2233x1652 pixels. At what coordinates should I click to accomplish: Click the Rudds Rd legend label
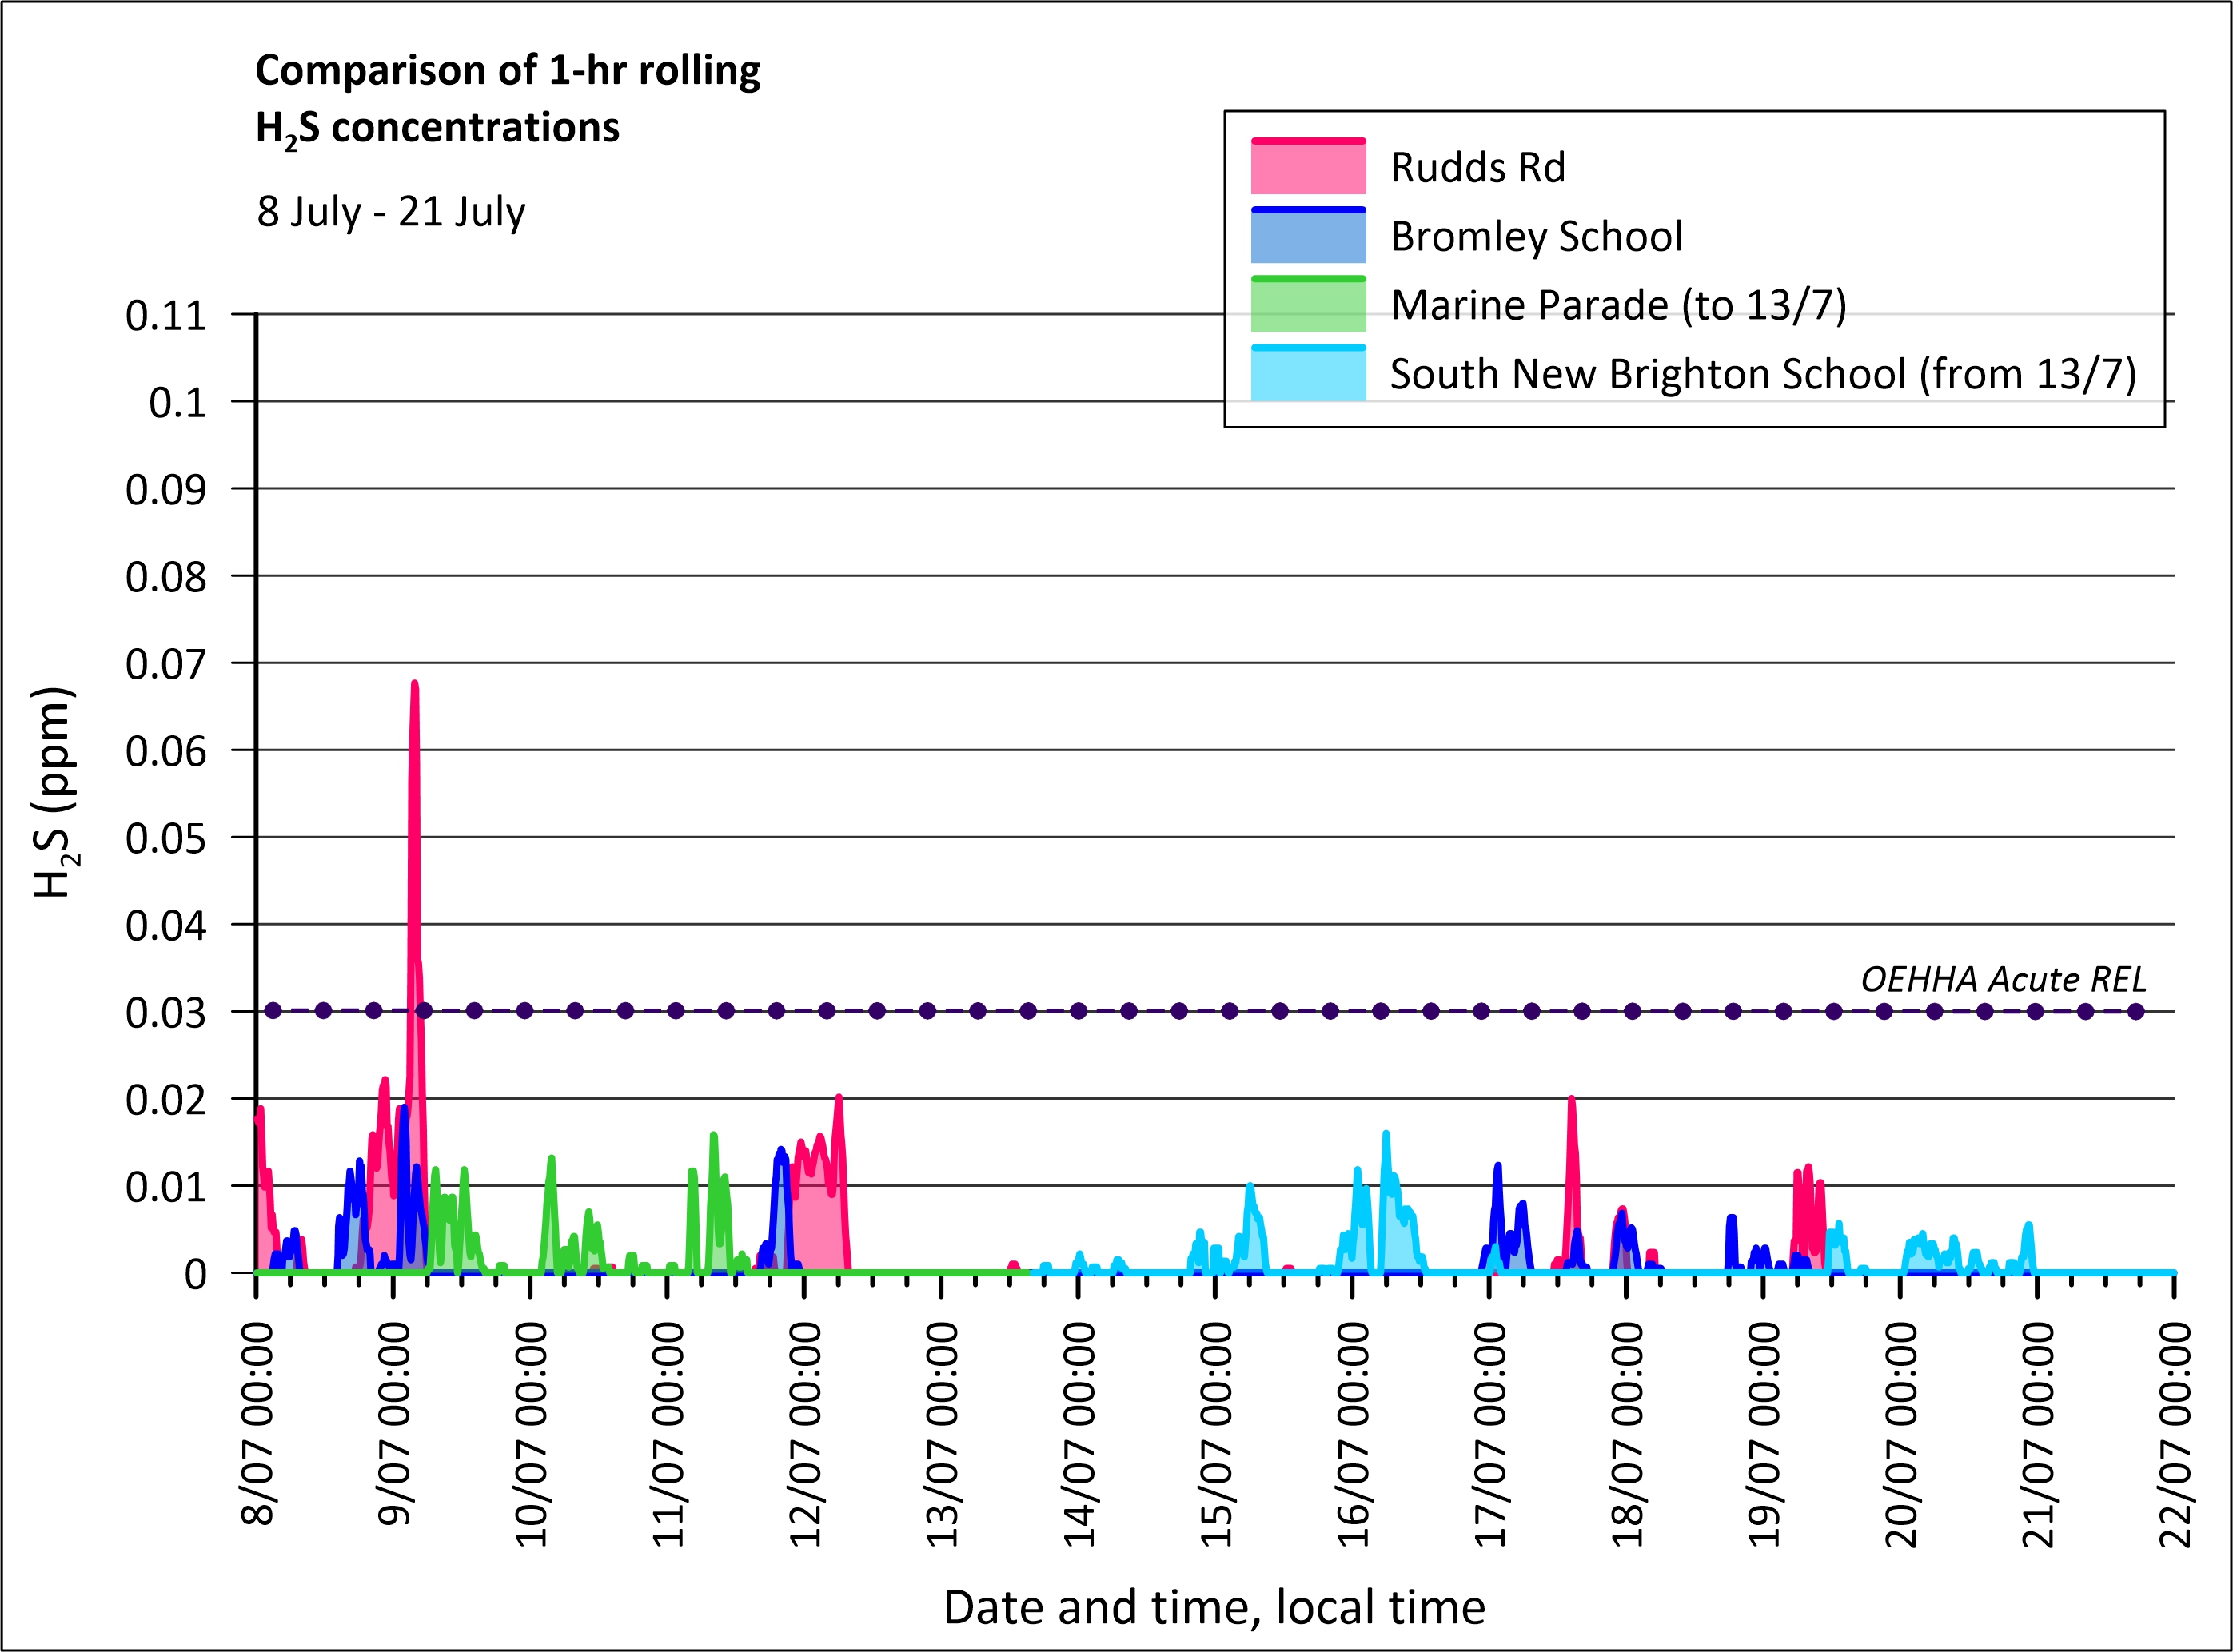(x=1477, y=168)
